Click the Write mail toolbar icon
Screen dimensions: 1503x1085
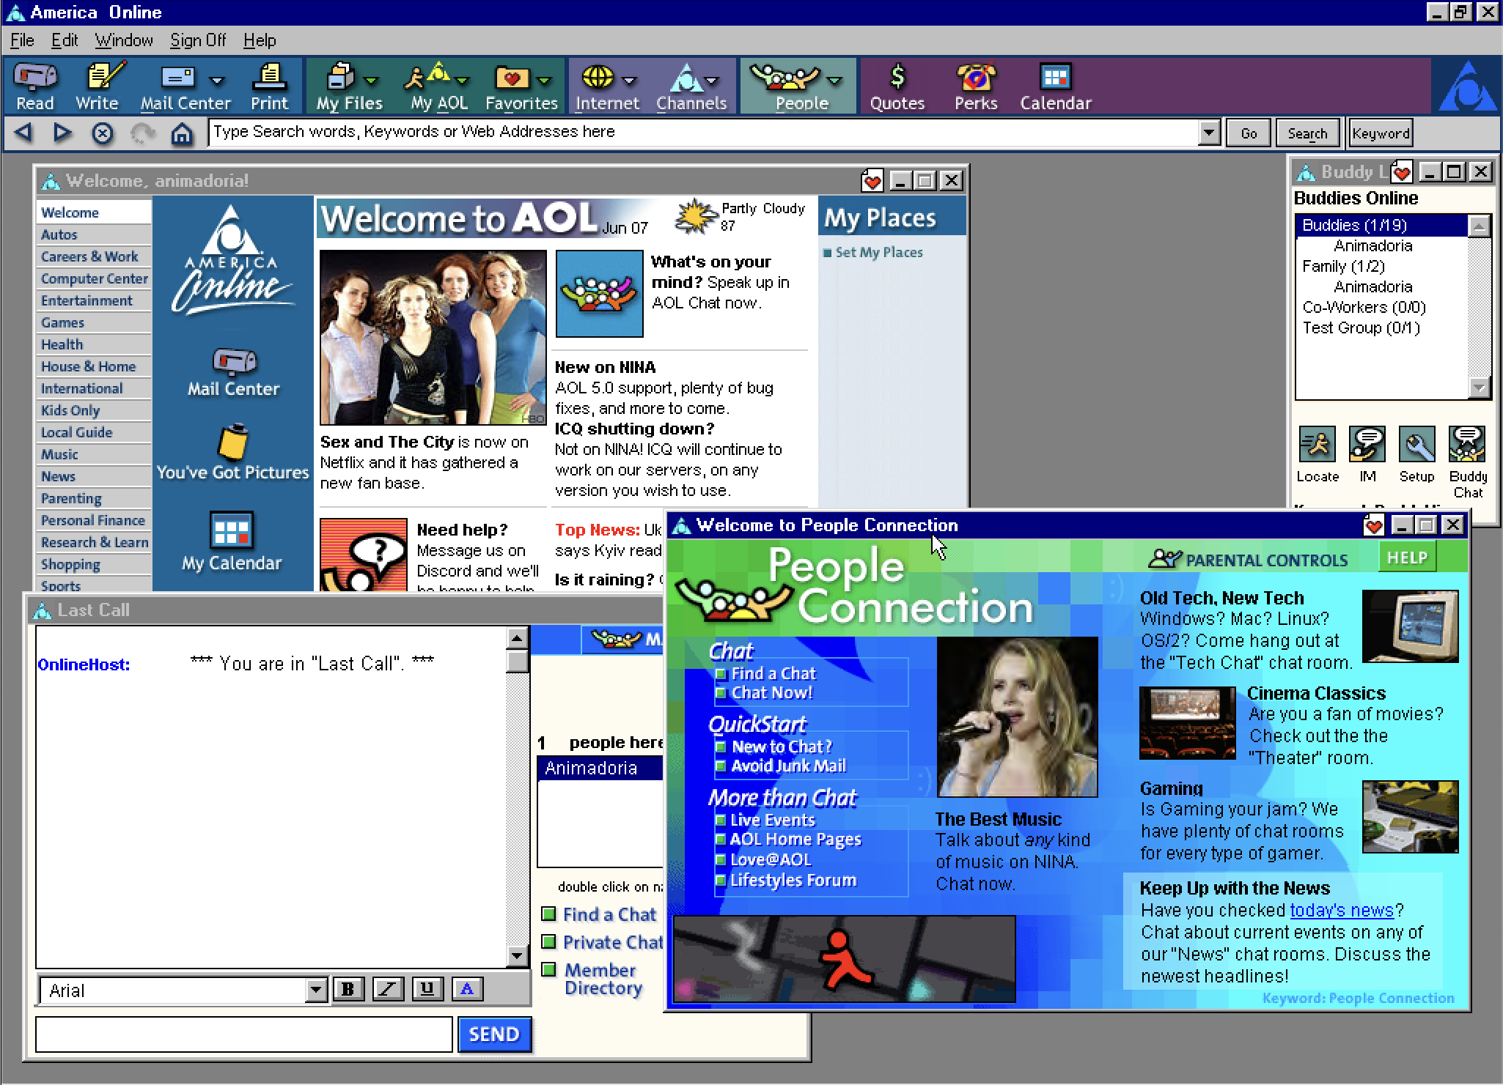tap(97, 86)
